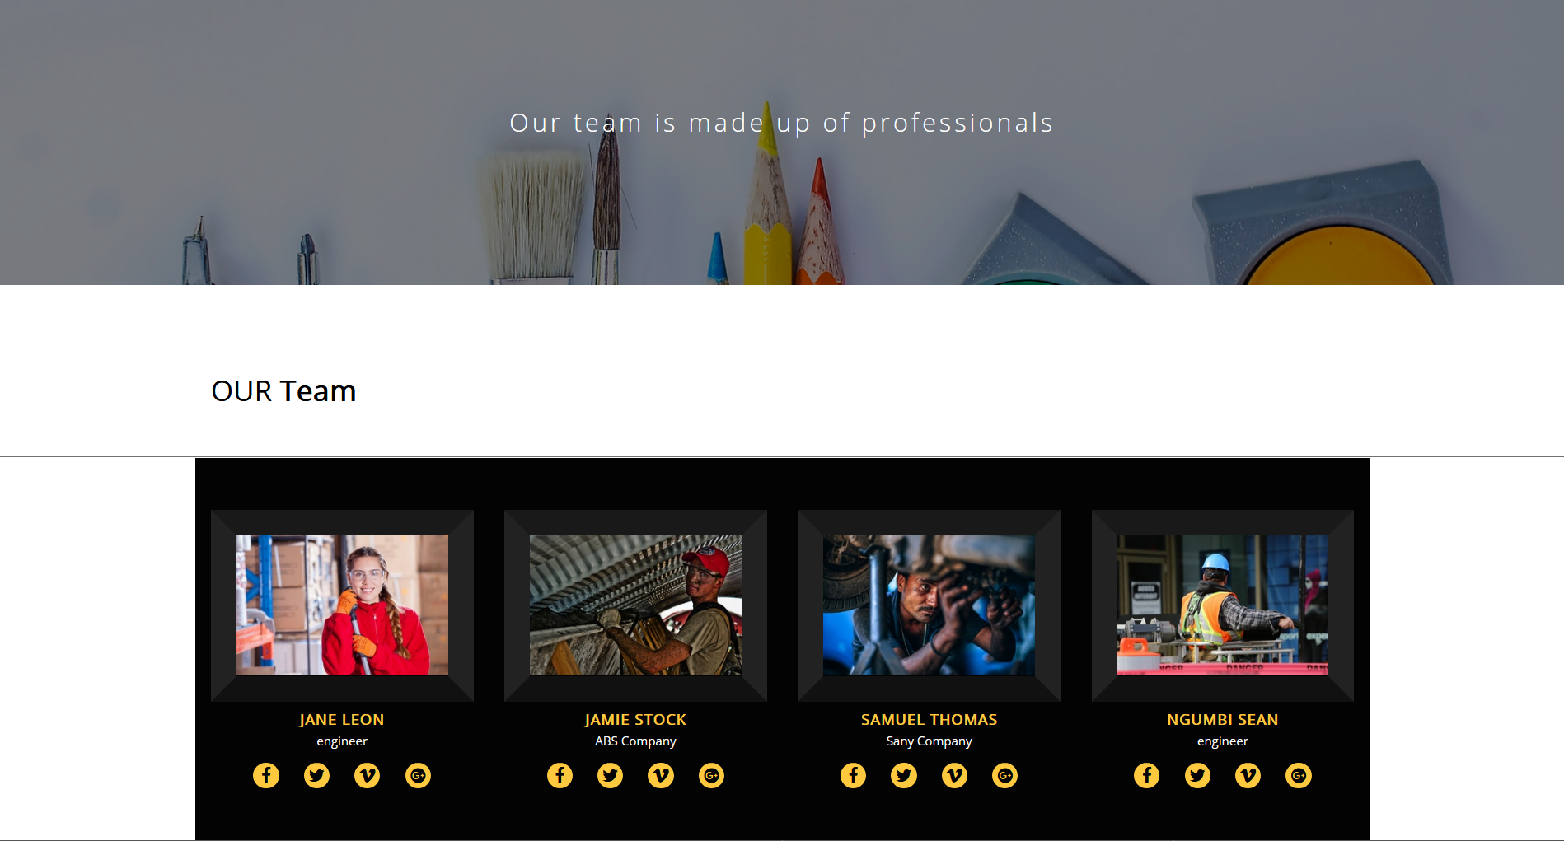1564x841 pixels.
Task: Open Samuel Thomas's Vimeo icon
Action: (x=954, y=775)
